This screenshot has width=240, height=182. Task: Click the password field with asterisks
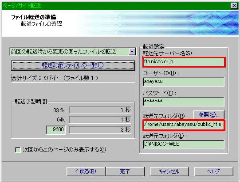[184, 102]
